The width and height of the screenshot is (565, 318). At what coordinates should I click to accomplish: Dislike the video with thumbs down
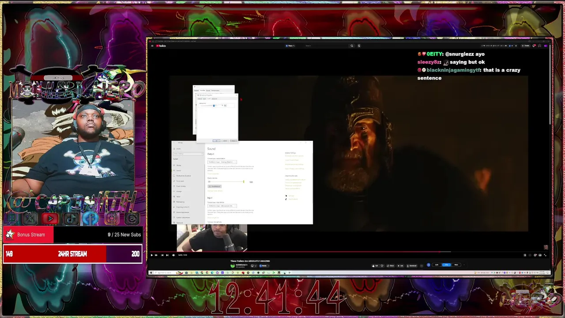(382, 265)
